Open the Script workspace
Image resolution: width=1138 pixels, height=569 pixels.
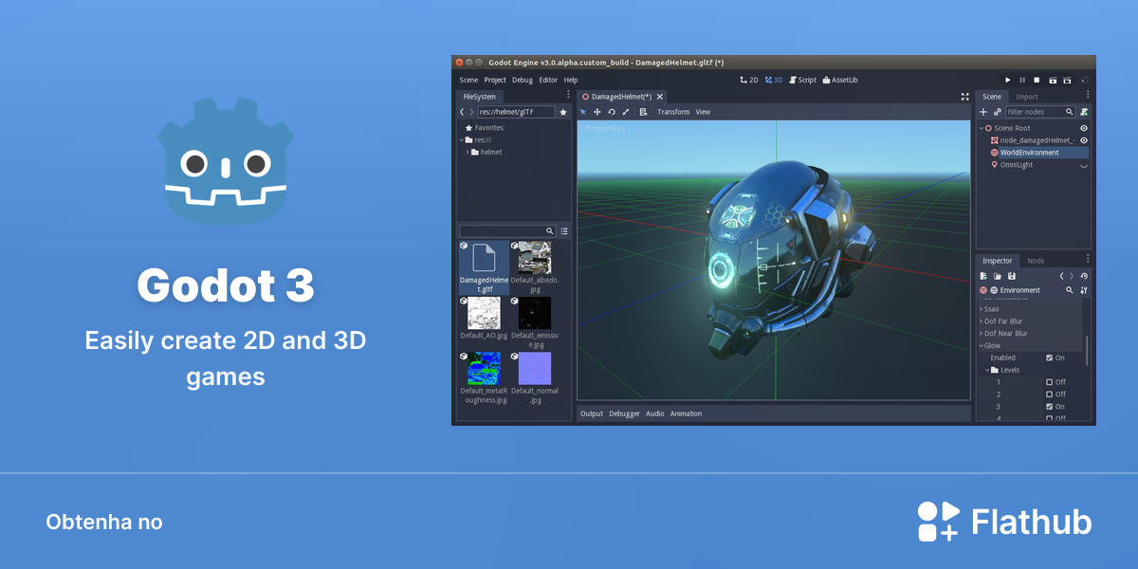tap(802, 81)
